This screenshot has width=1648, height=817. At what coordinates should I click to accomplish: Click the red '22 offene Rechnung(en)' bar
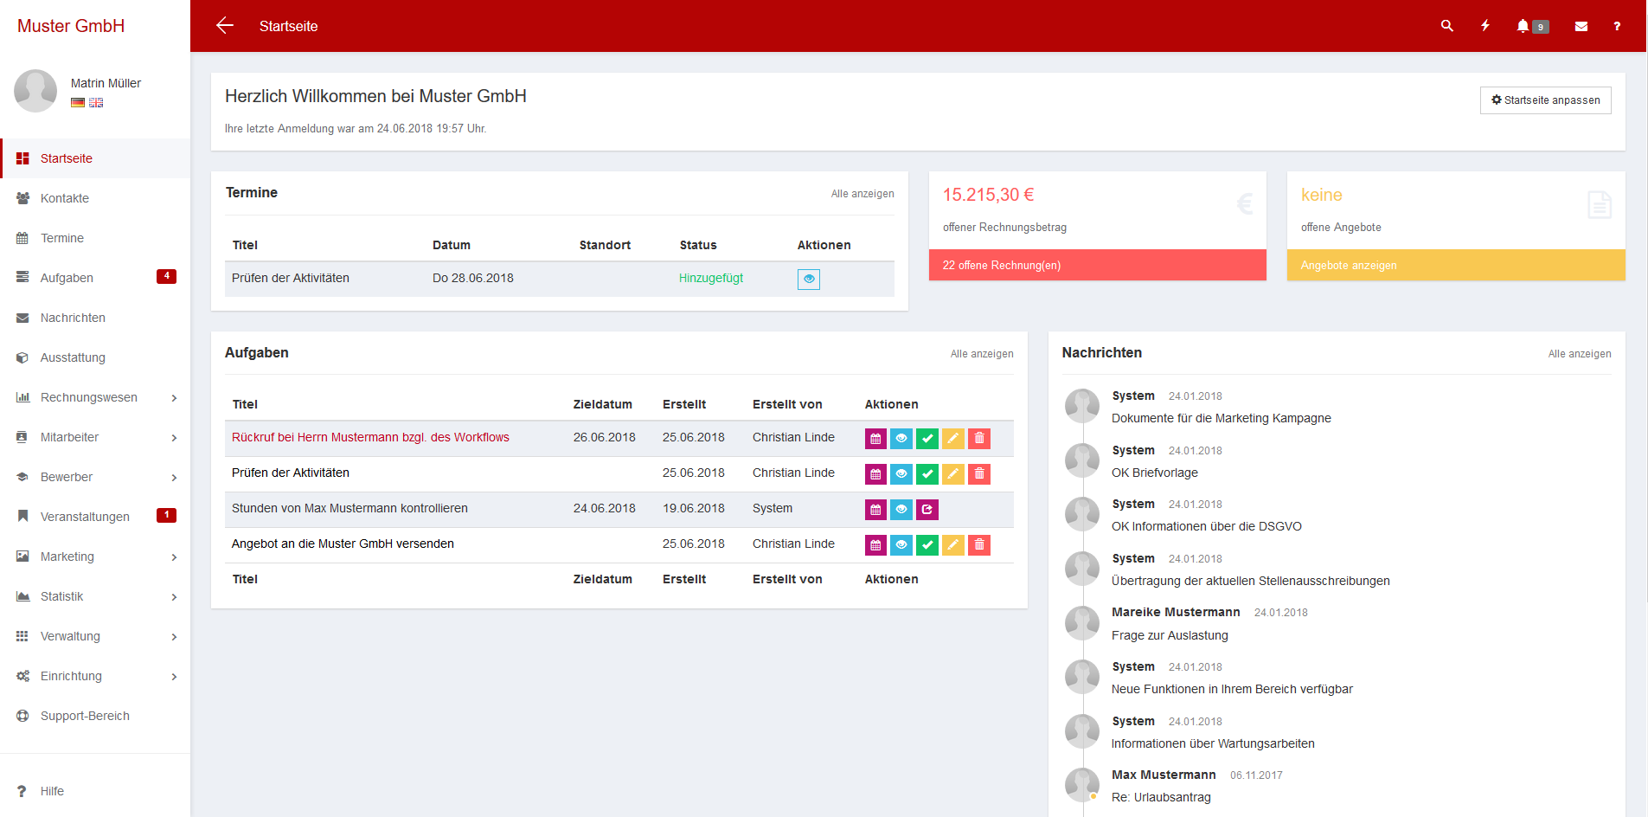coord(1097,265)
